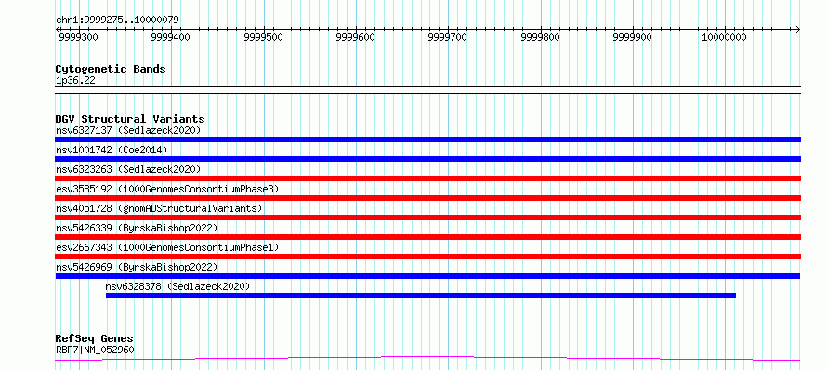Open the RBP7|NM_052960 gene label
This screenshot has width=827, height=370.
pyautogui.click(x=95, y=350)
